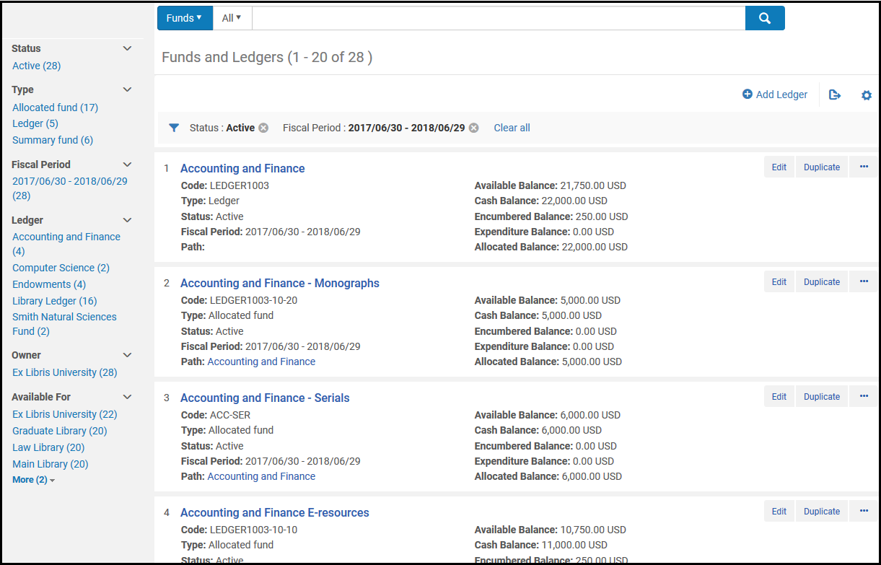Filter by Accounting and Finance (4) ledger facet

tap(66, 244)
